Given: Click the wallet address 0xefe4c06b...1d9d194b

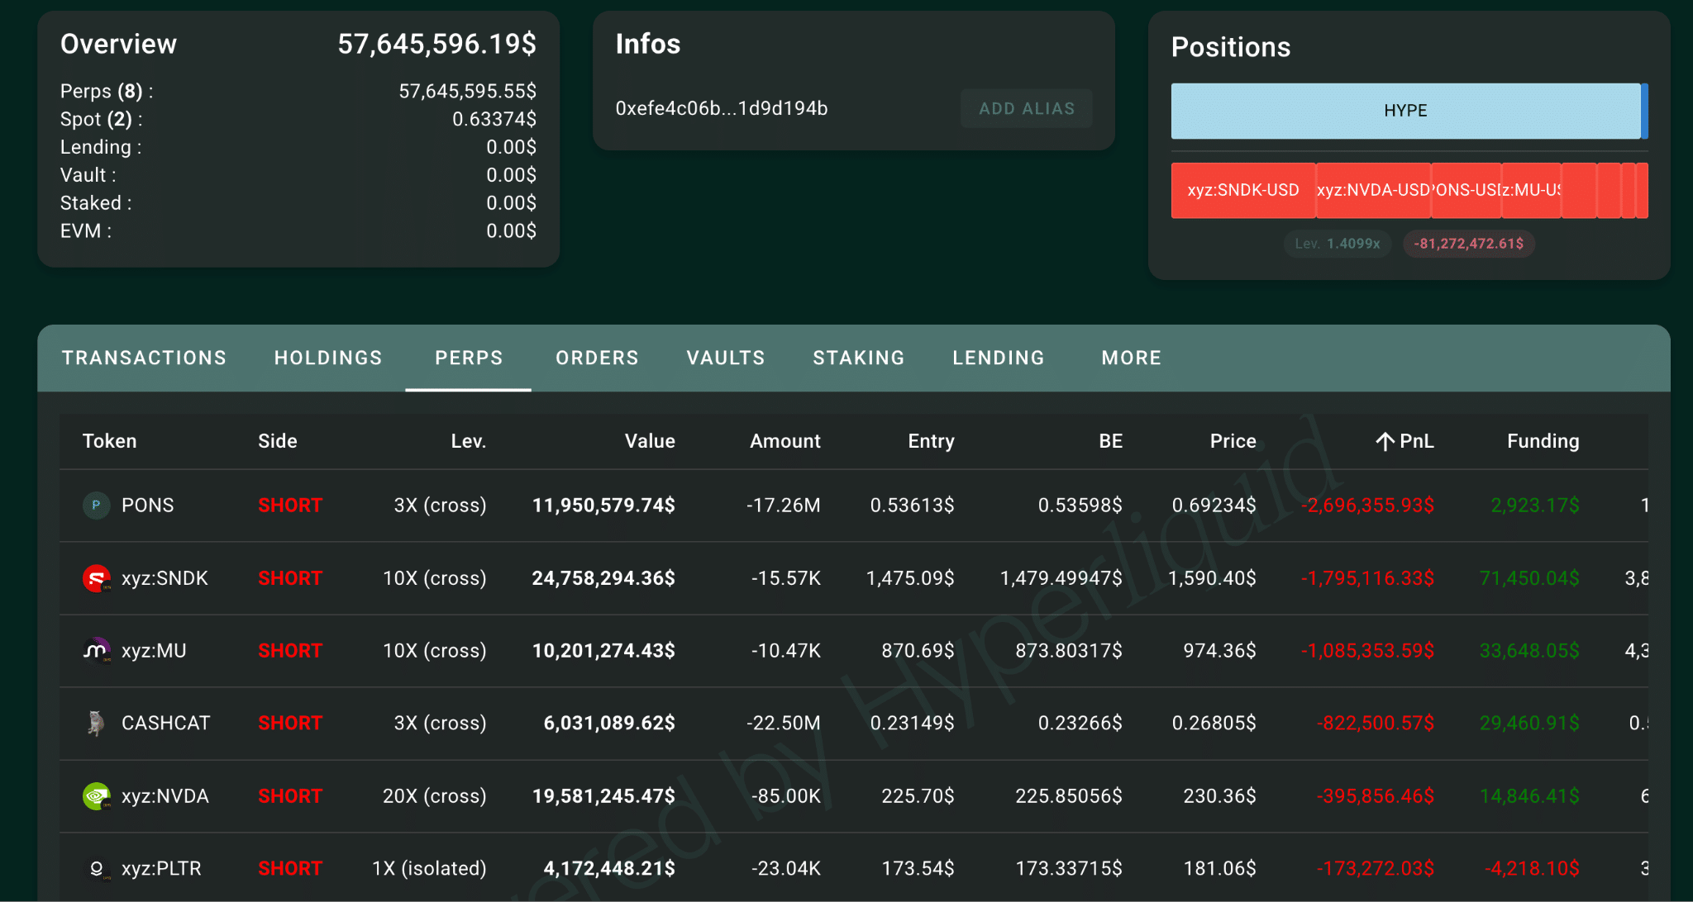Looking at the screenshot, I should tap(722, 108).
